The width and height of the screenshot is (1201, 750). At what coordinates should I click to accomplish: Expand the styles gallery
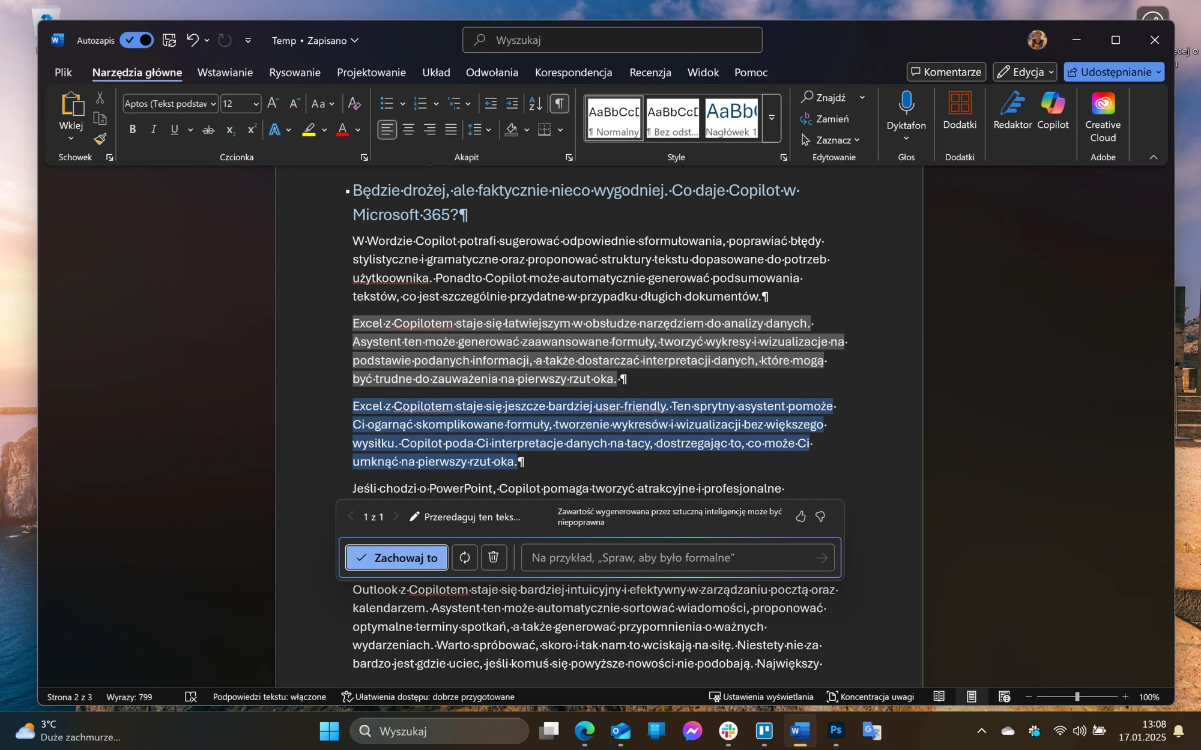[772, 118]
